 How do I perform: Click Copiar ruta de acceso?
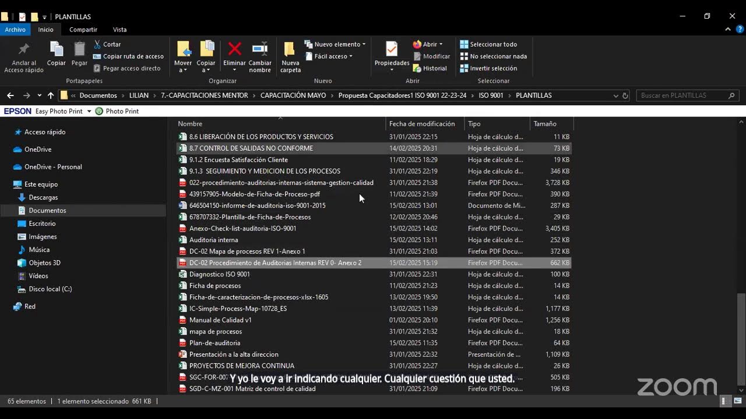click(x=128, y=56)
